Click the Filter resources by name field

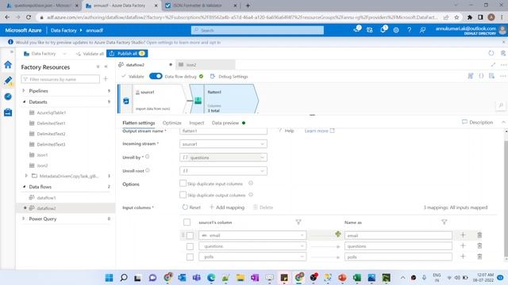[60, 79]
